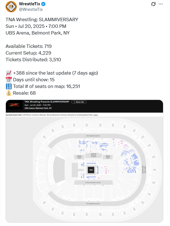This screenshot has width=170, height=226.
Task: Click the @WrestleTix handle
Action: click(x=31, y=9)
